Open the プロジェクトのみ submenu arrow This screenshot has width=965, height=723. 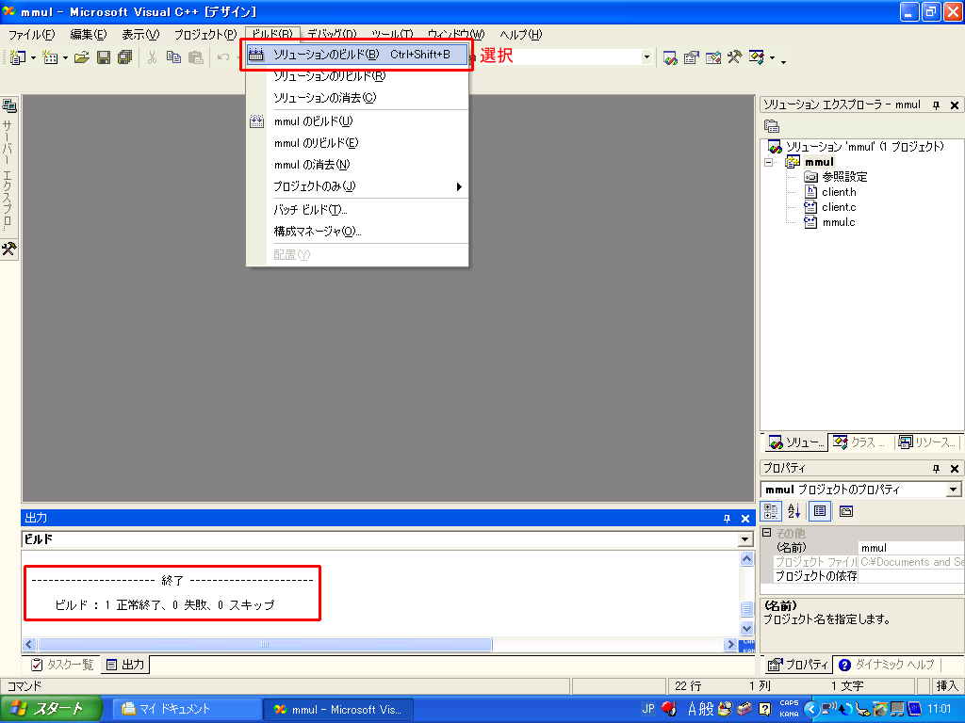point(459,187)
